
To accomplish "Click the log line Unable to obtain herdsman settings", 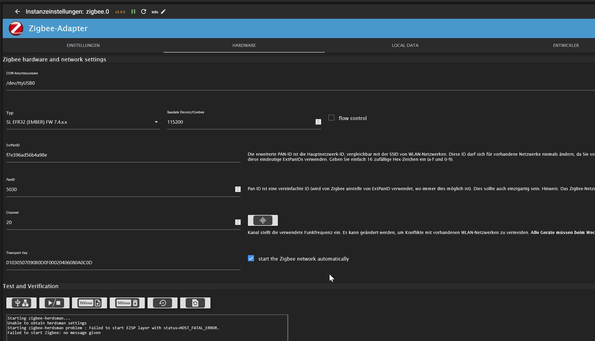I will 47,323.
